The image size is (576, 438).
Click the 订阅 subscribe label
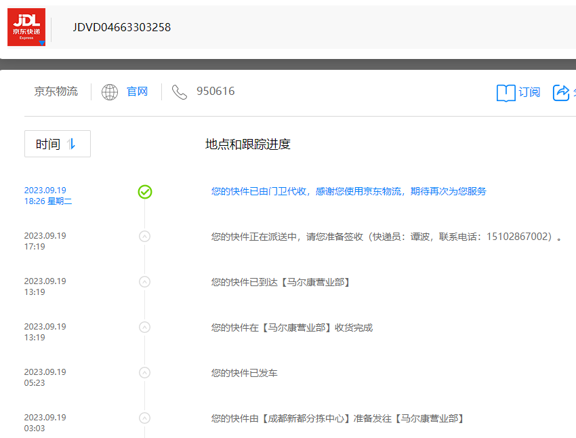click(x=529, y=92)
